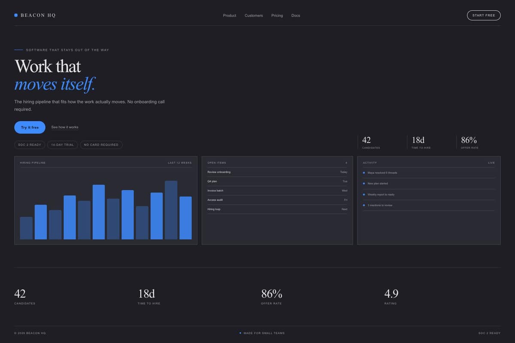Select the Invoice batch item
Image resolution: width=515 pixels, height=343 pixels.
tap(277, 190)
